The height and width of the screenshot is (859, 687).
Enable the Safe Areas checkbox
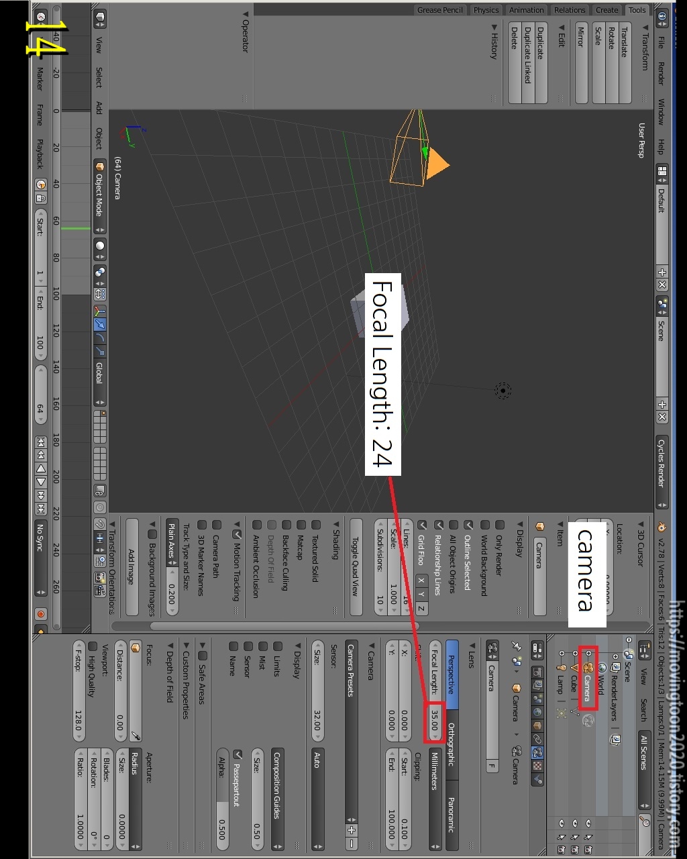[x=202, y=654]
